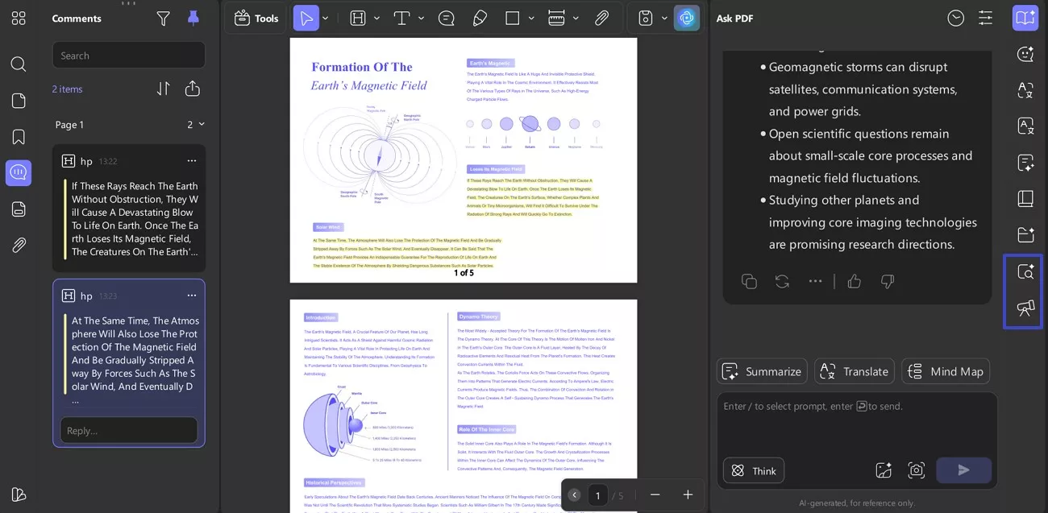Open the AI assistant from the toolbar
This screenshot has width=1048, height=513.
[686, 18]
